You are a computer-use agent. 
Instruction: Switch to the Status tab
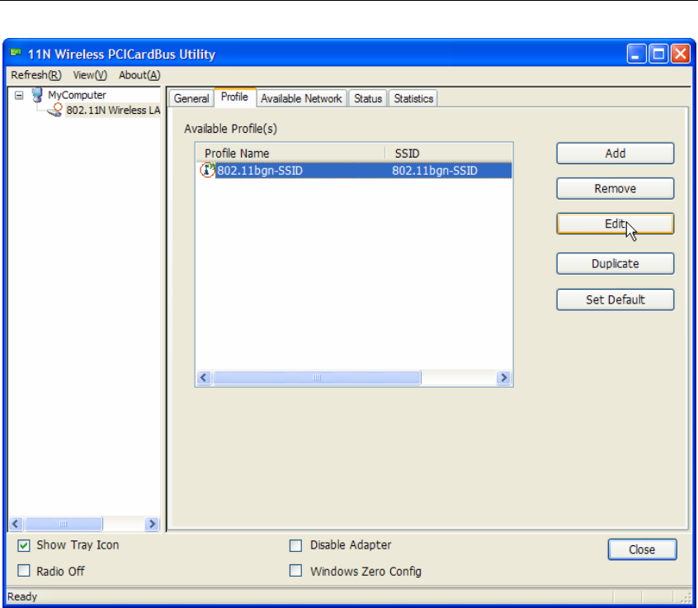(368, 98)
